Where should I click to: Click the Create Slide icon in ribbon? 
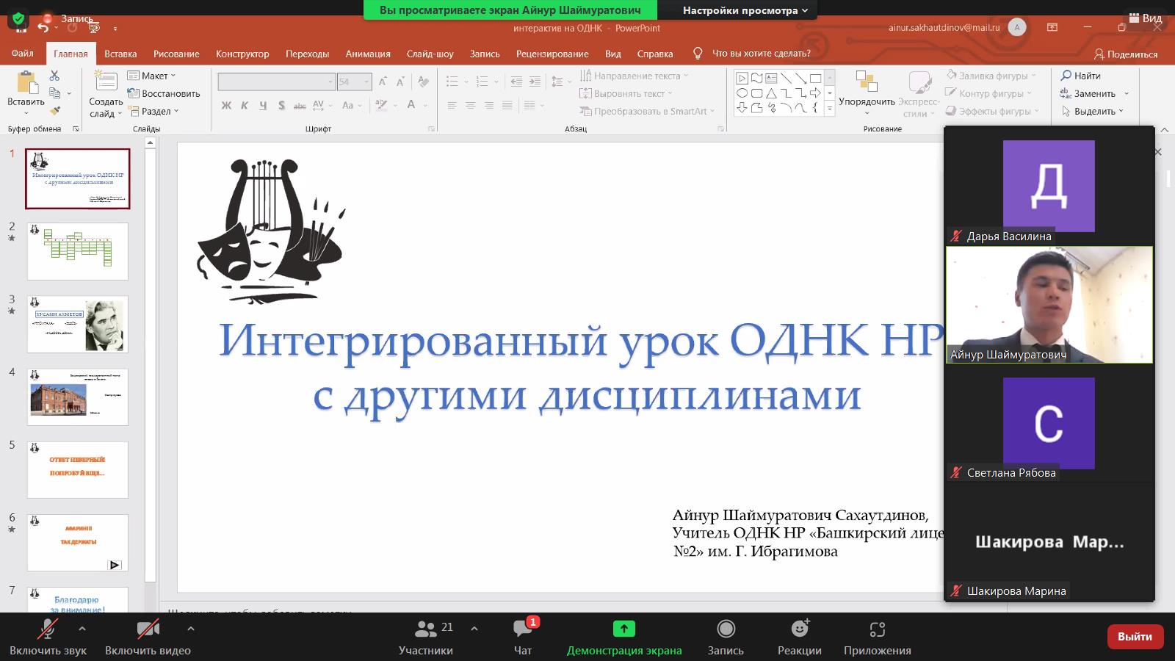106,82
